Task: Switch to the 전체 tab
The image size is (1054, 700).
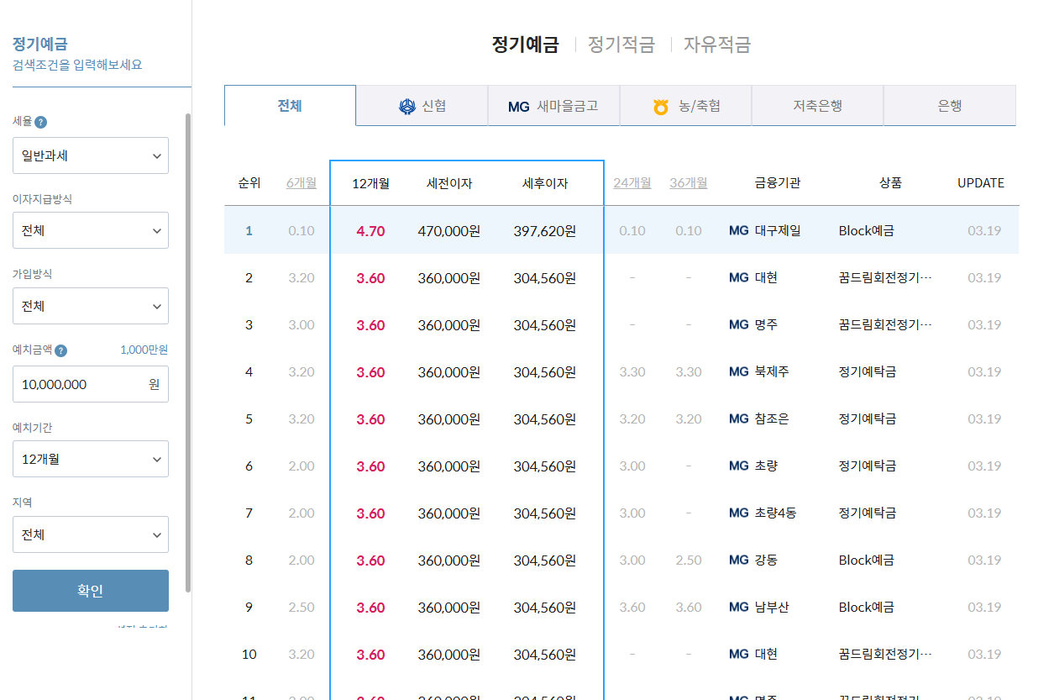Action: coord(290,106)
